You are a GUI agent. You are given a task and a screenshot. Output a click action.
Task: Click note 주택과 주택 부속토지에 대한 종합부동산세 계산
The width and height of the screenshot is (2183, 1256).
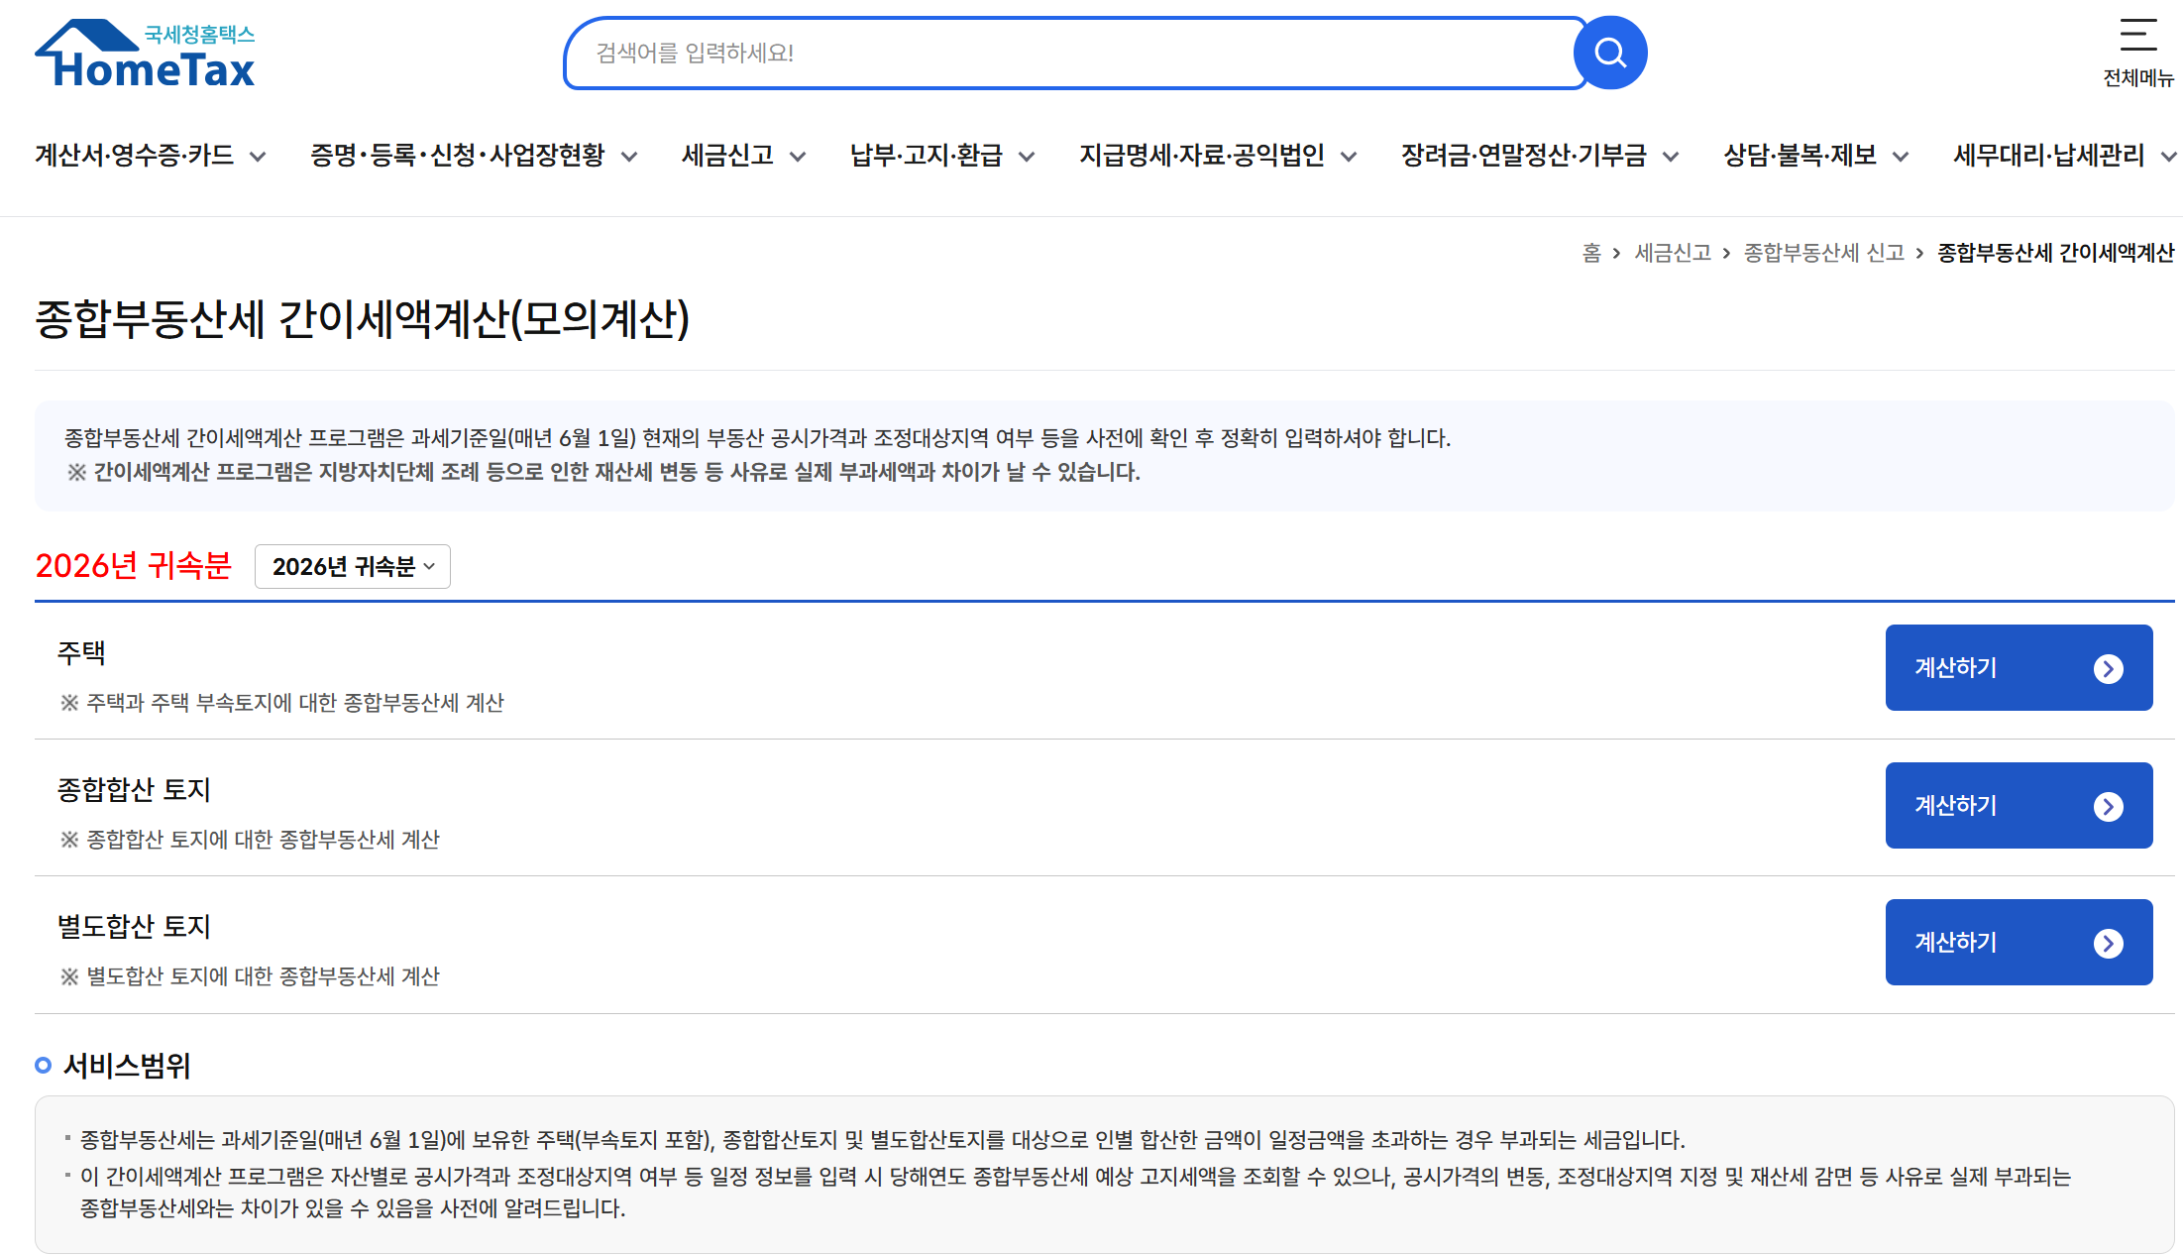[x=282, y=703]
